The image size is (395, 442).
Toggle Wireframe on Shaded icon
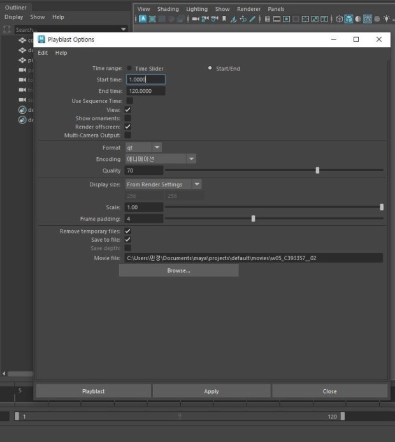(x=368, y=19)
